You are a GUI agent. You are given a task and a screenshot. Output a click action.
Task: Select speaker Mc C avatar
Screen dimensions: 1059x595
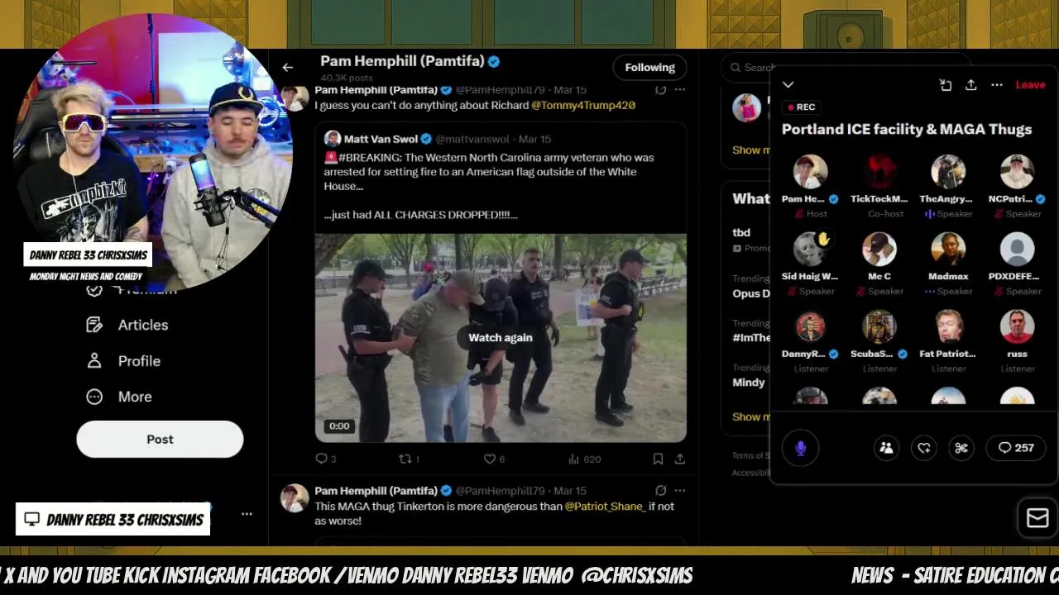pyautogui.click(x=879, y=250)
